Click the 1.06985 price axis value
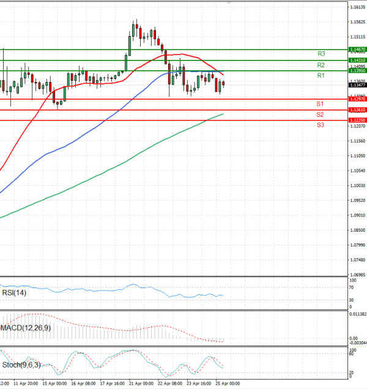The image size is (367, 389). [x=358, y=275]
